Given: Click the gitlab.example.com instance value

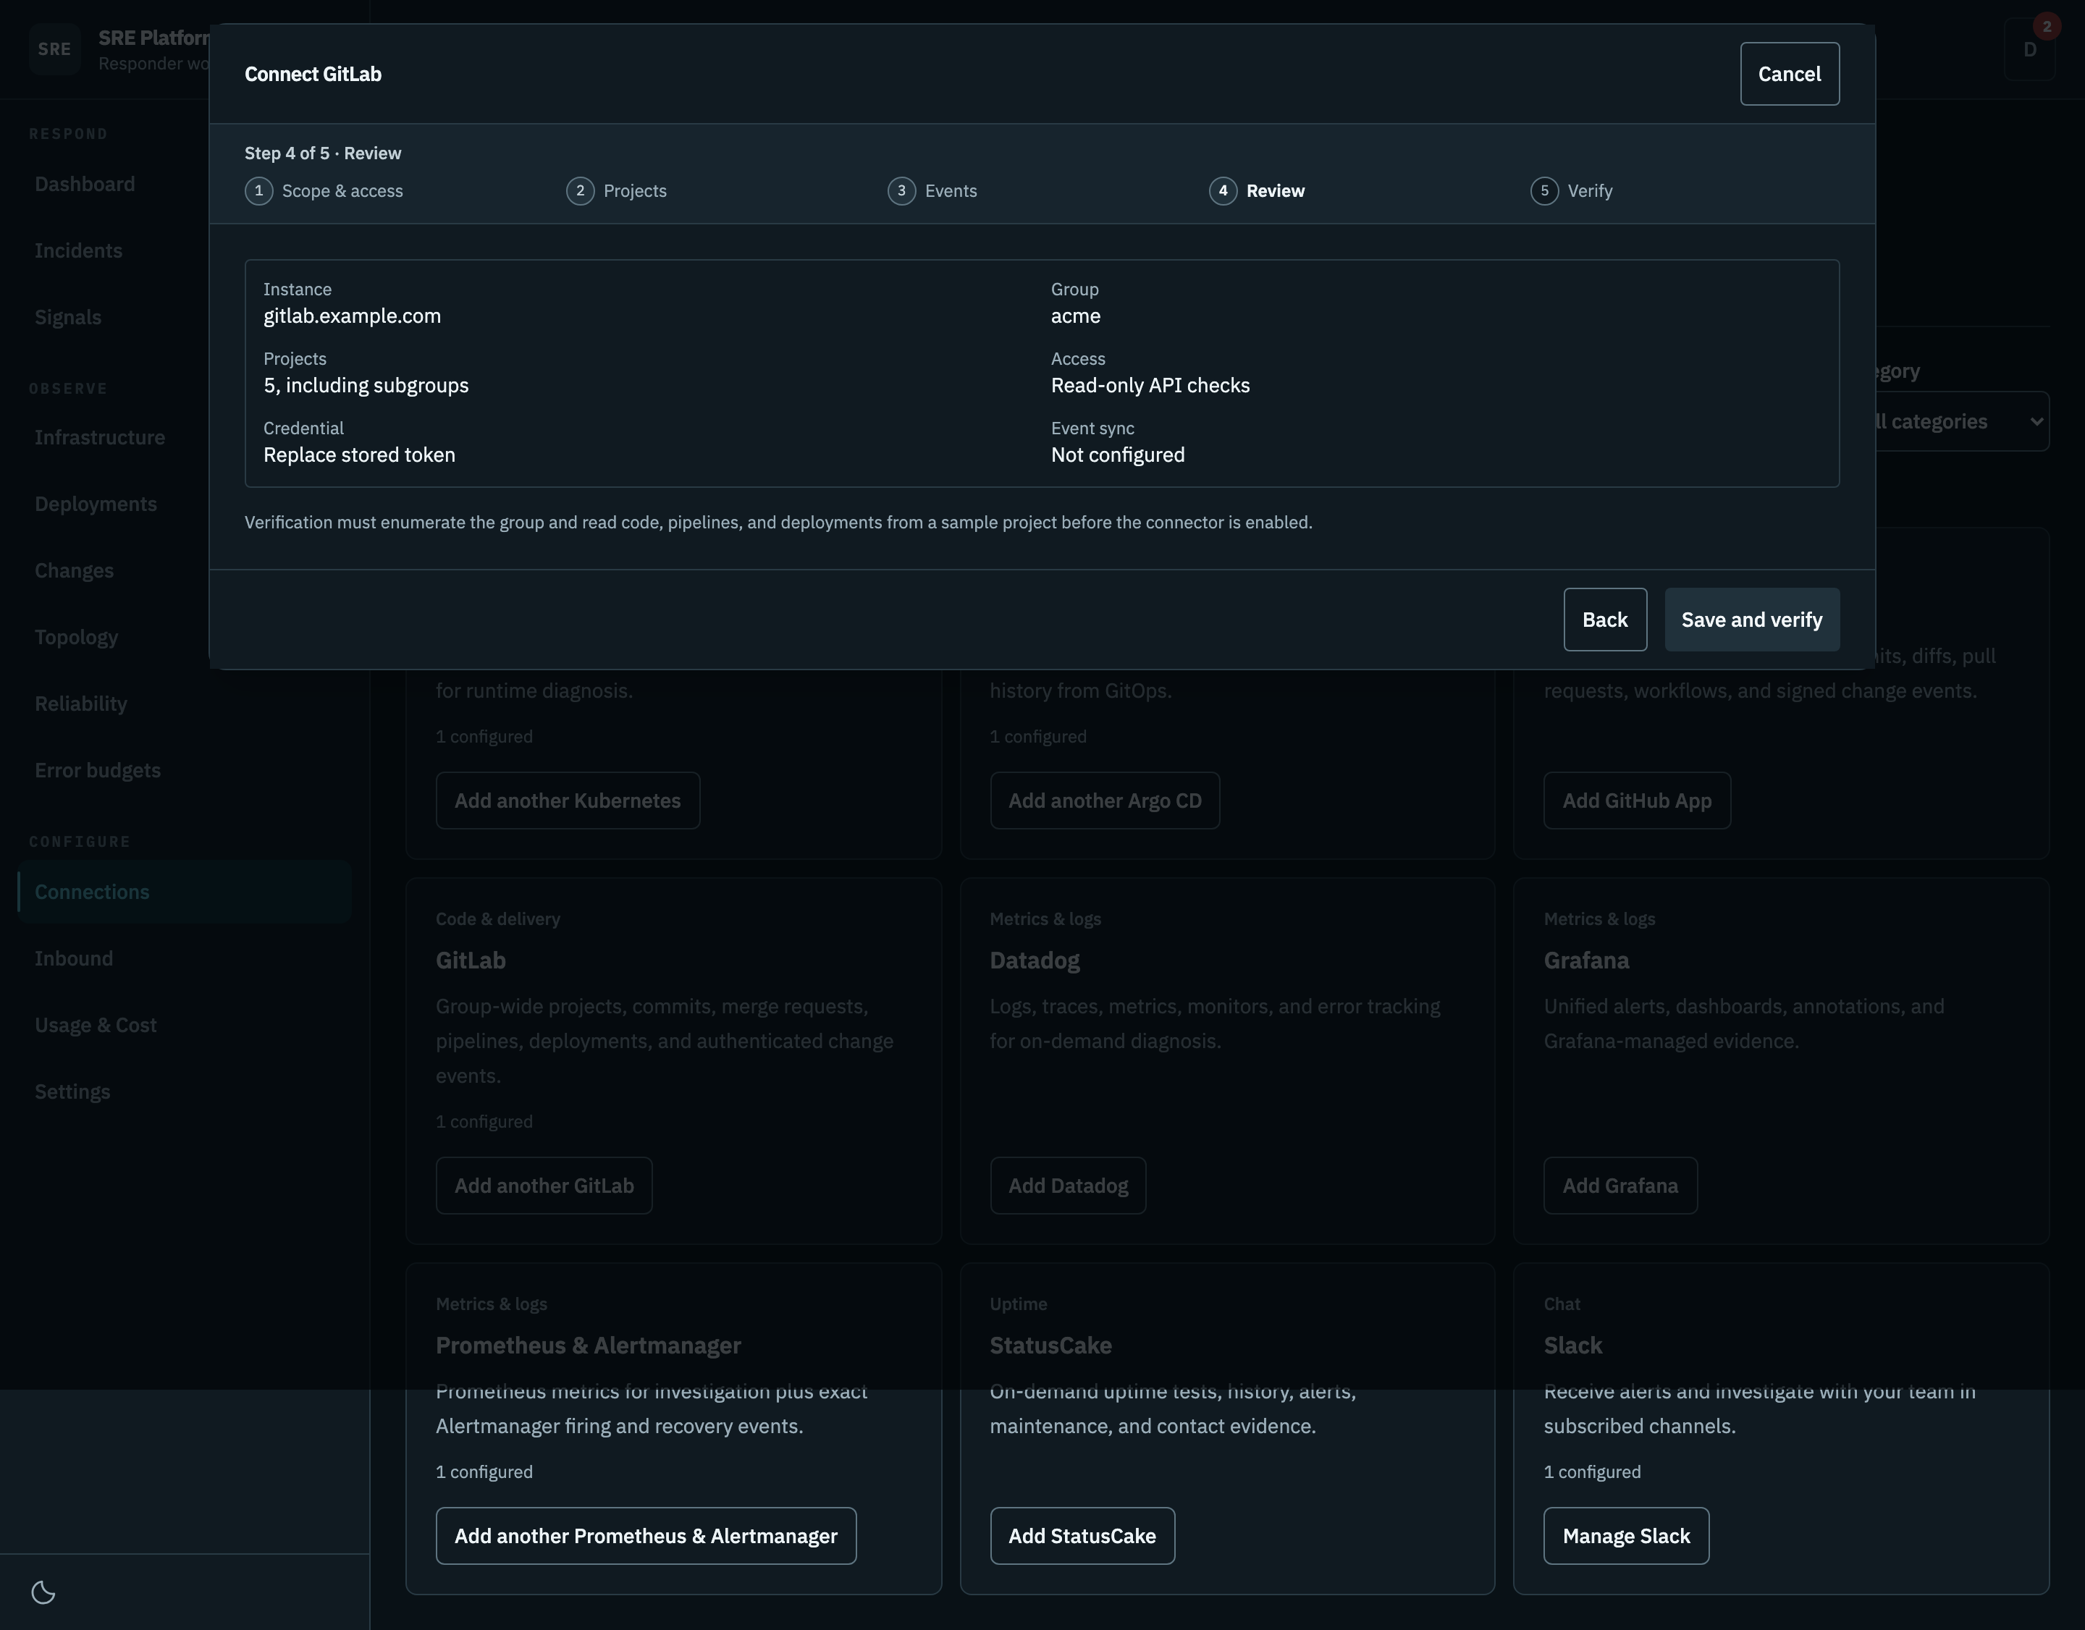Looking at the screenshot, I should click(353, 316).
